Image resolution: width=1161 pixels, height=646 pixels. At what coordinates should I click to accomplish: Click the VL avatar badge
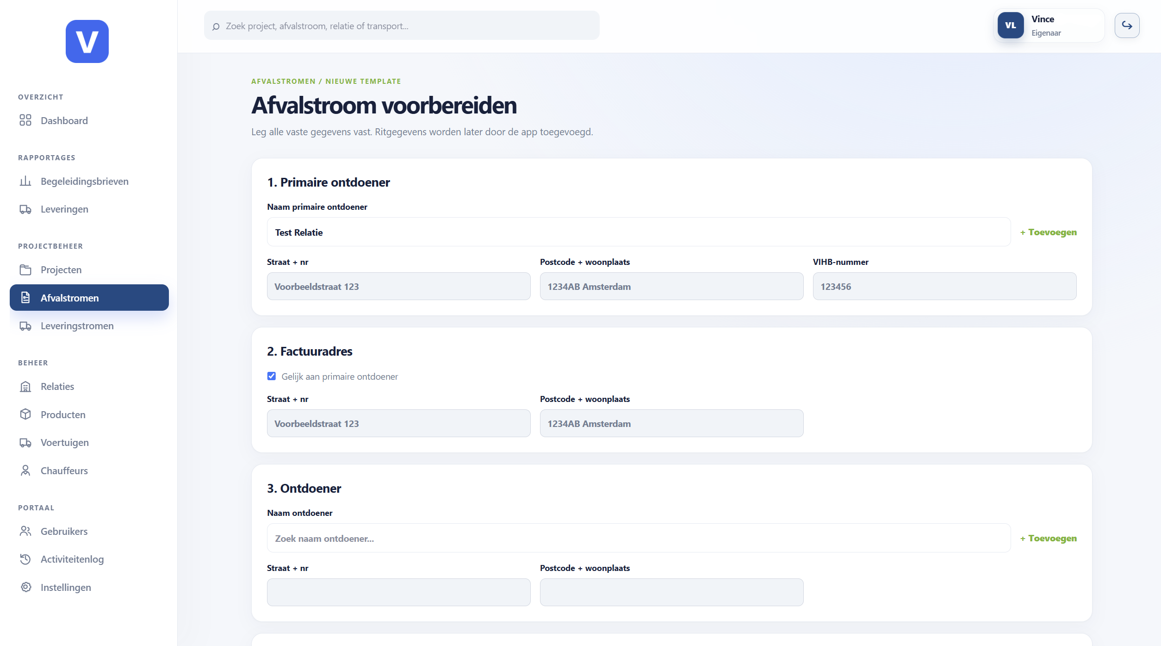click(x=1011, y=25)
